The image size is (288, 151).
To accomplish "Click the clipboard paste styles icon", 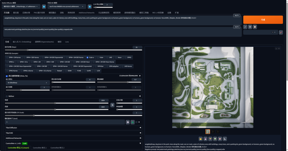I will click(255, 27).
